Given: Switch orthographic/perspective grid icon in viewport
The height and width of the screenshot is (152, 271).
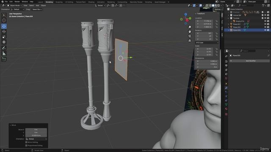Looking at the screenshot, I should point(190,41).
